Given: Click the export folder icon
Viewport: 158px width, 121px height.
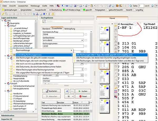Looking at the screenshot, I should coord(92,6).
